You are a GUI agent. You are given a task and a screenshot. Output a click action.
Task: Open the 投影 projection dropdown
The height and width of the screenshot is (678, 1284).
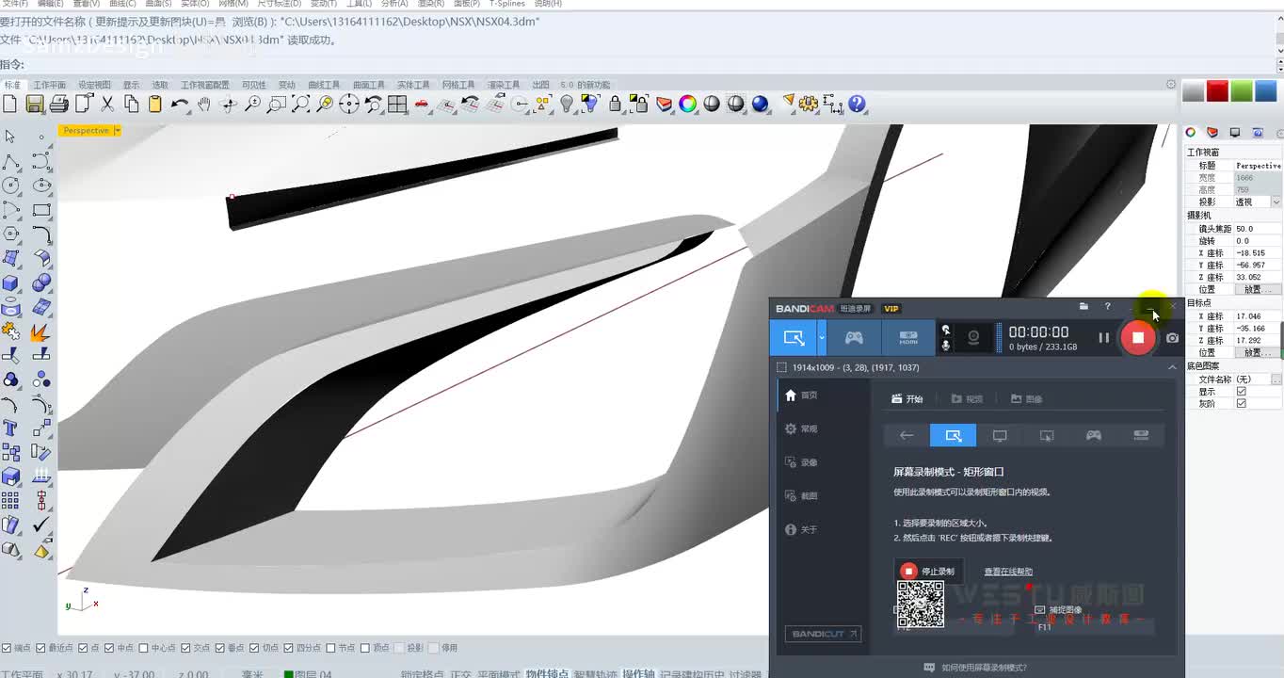[x=1276, y=202]
